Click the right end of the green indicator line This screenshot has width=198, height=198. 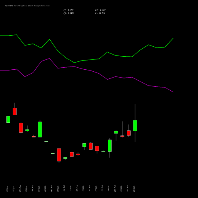[173, 38]
